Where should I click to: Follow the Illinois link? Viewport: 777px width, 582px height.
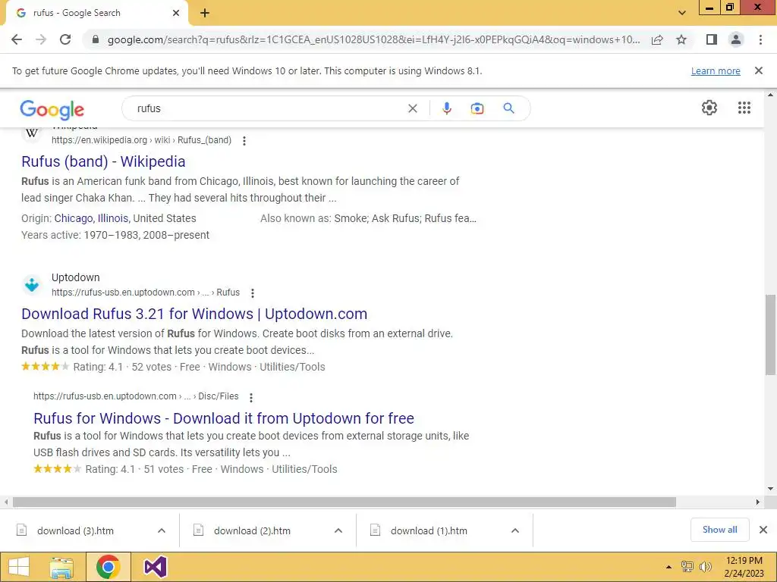coord(112,218)
